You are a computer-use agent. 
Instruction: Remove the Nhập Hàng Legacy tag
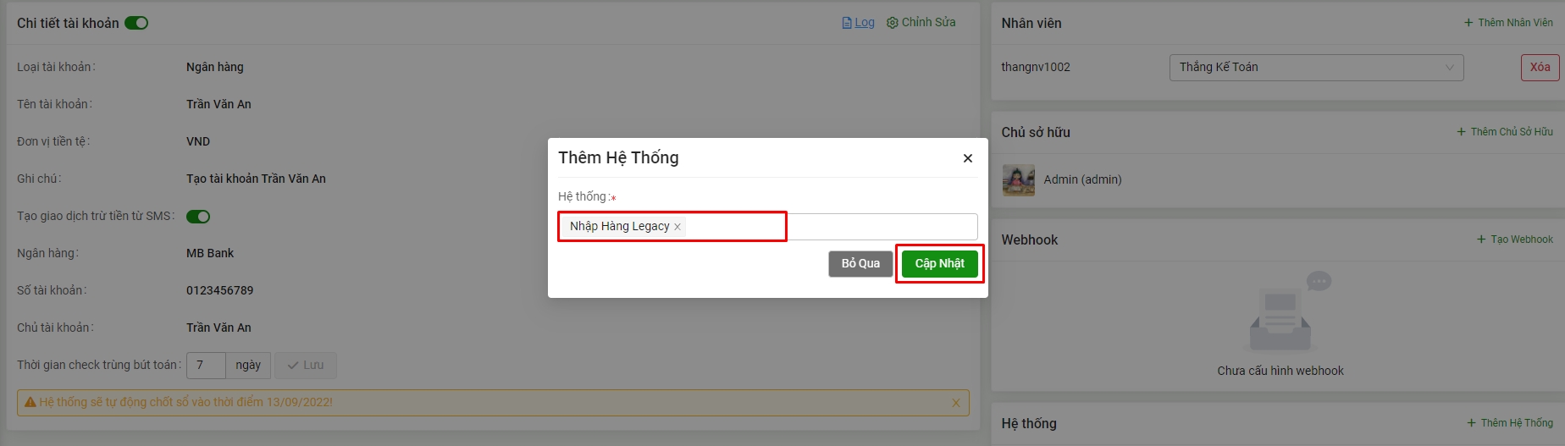[677, 227]
